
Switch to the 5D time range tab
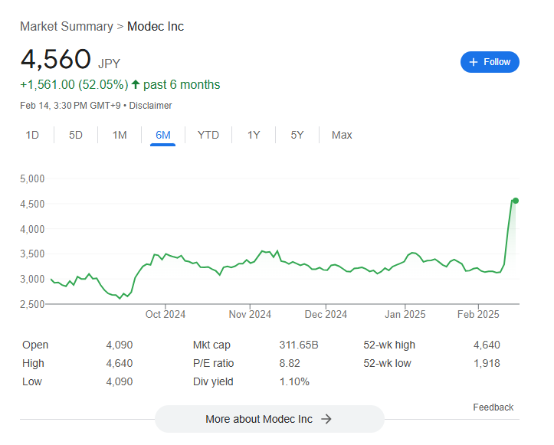(76, 135)
